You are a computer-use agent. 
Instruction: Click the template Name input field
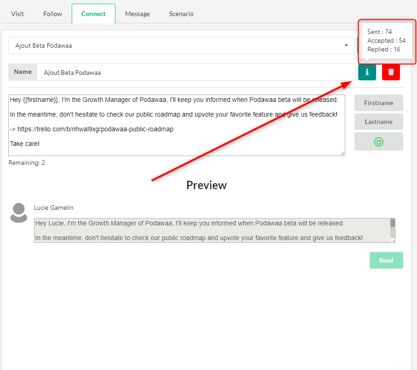tap(196, 72)
